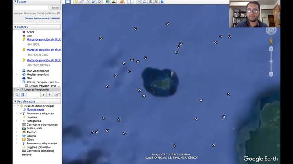Select Carreteras (obsoleto) layer

point(40,151)
